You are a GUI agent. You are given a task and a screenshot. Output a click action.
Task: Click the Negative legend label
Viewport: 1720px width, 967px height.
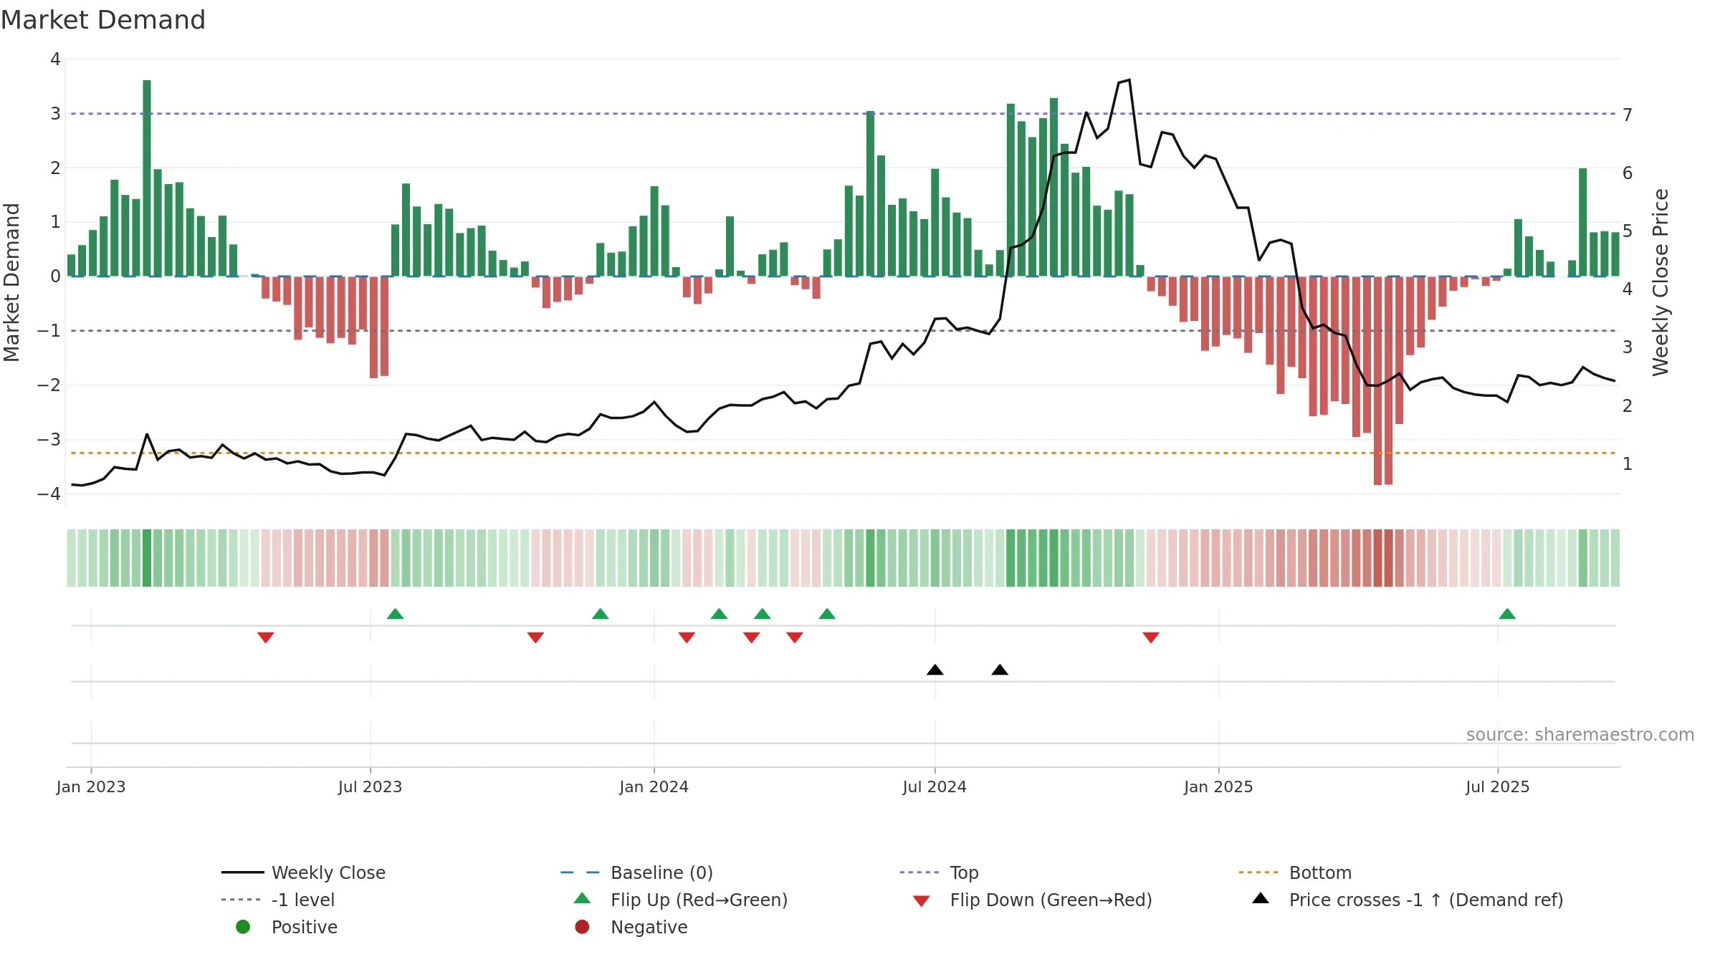[x=649, y=927]
